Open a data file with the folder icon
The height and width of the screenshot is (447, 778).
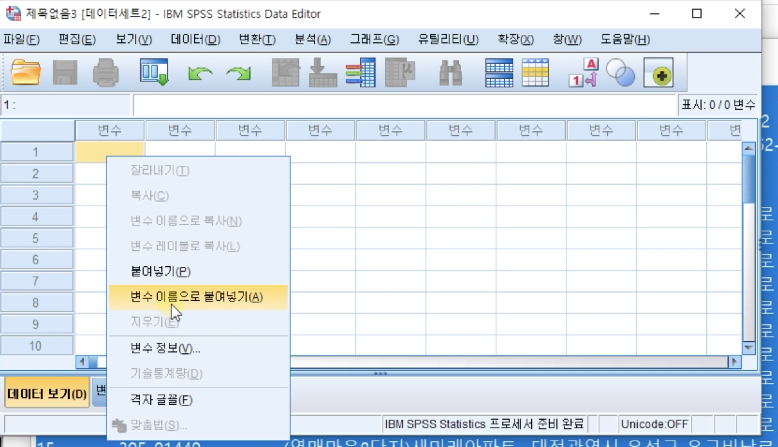[x=25, y=72]
